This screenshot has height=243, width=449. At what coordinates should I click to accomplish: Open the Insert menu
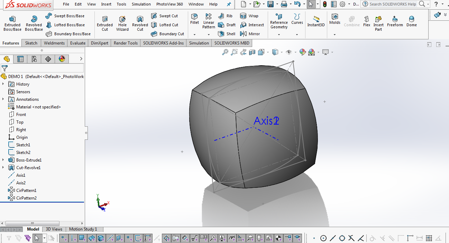(x=106, y=4)
